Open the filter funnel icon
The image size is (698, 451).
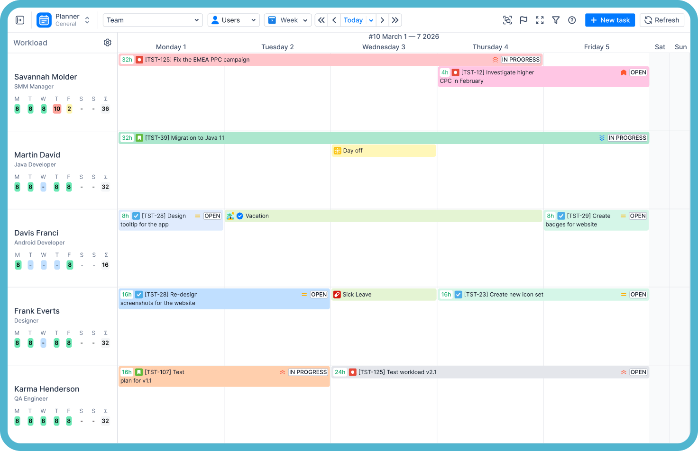click(x=556, y=20)
